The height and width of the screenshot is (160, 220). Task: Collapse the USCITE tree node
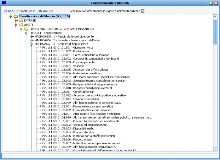tap(16, 25)
